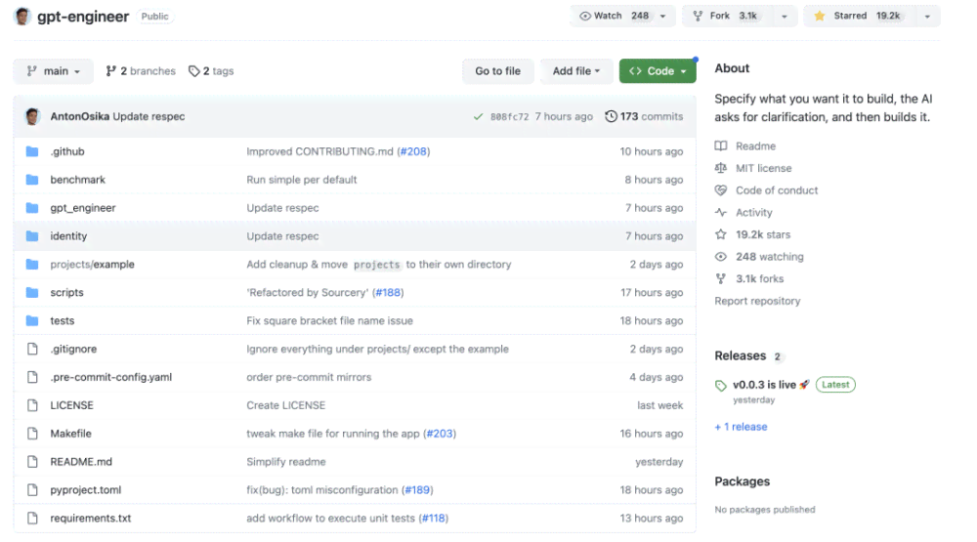
Task: Click the eye icon next to 248 watching
Action: (721, 257)
